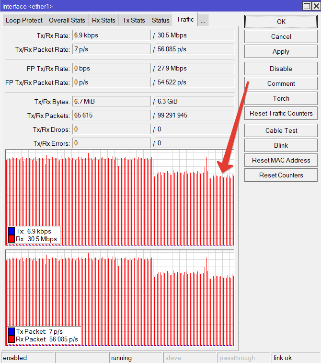Viewport: 321px width, 363px height.
Task: Select the Tx Bytes field 6.7 MiB
Action: point(112,101)
